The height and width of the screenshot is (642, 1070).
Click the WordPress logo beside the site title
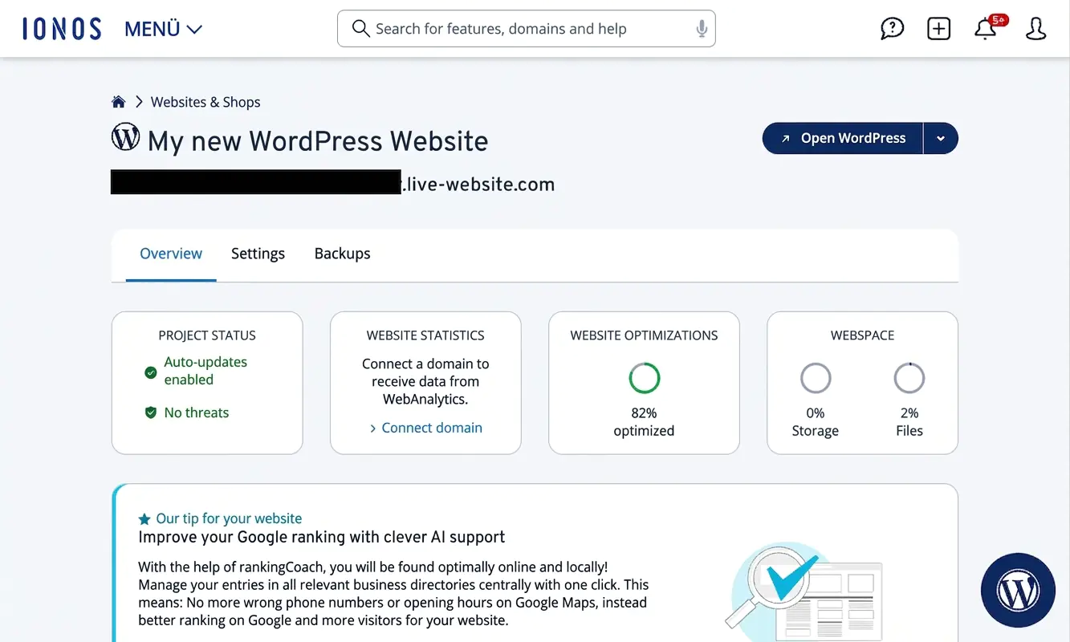point(125,136)
